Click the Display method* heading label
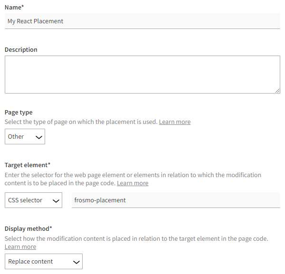The image size is (285, 274). [28, 228]
